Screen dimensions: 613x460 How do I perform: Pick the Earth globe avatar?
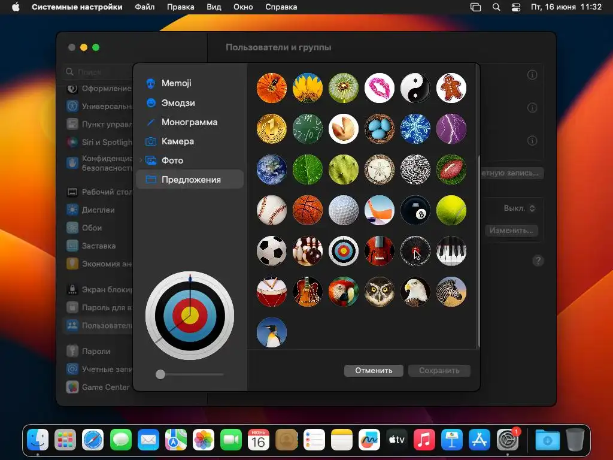click(272, 170)
